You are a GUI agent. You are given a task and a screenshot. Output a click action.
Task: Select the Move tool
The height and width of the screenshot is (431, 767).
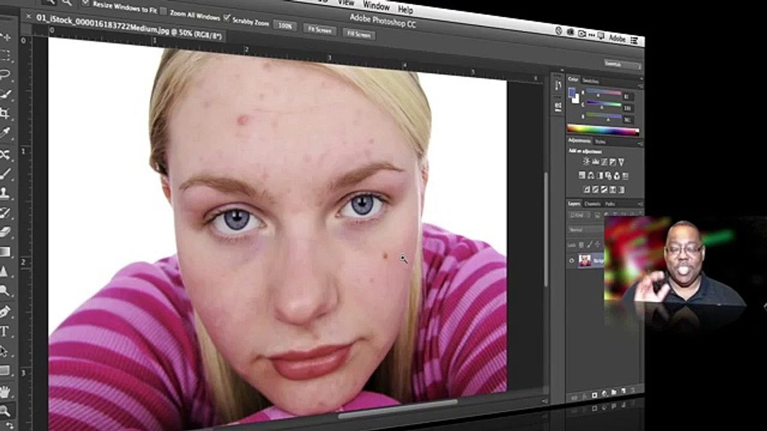(x=5, y=37)
